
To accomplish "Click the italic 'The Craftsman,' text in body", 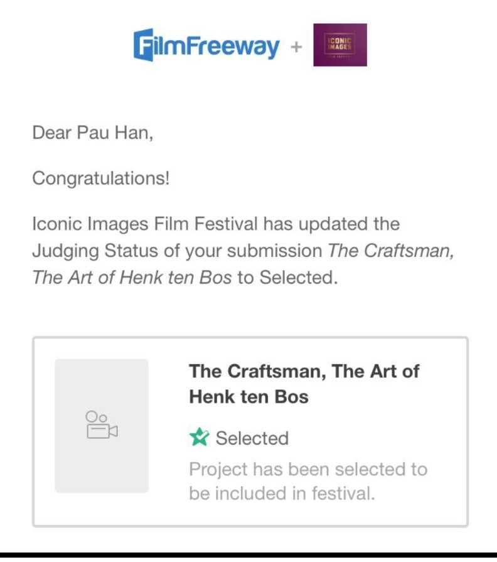I will click(x=391, y=251).
